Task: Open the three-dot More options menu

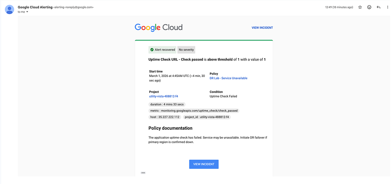Action: [x=387, y=7]
